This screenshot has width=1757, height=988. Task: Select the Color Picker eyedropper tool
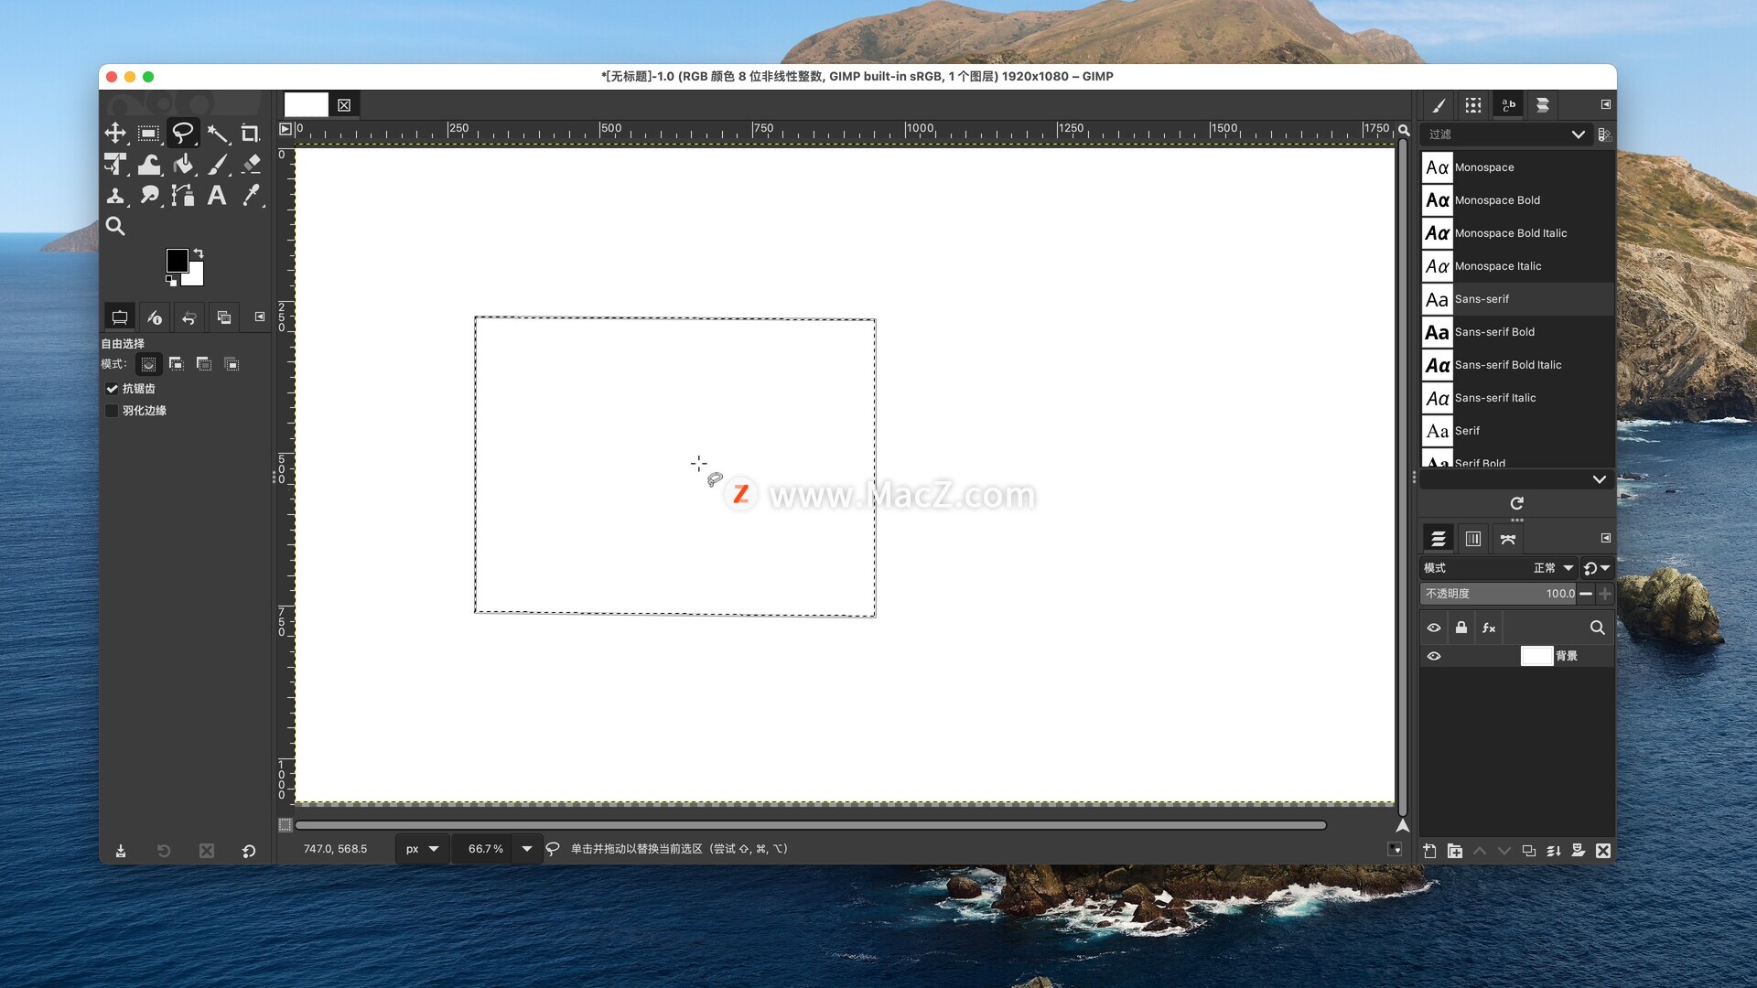point(251,195)
